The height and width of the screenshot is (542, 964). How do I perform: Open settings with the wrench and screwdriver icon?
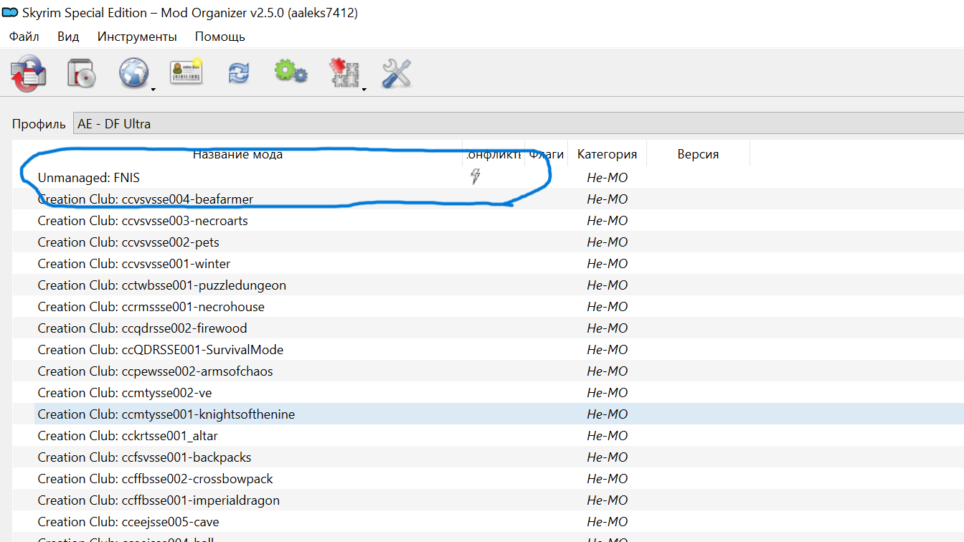coord(396,73)
